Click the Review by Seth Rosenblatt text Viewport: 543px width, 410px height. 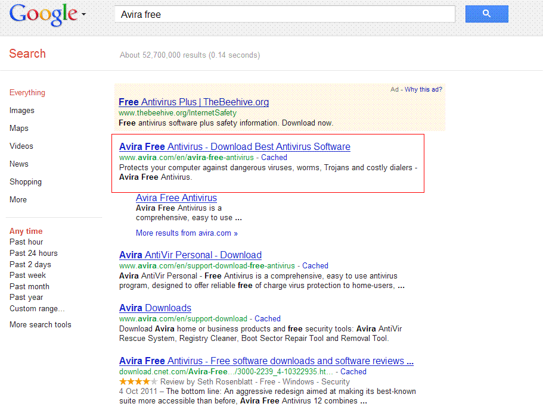pyautogui.click(x=206, y=381)
